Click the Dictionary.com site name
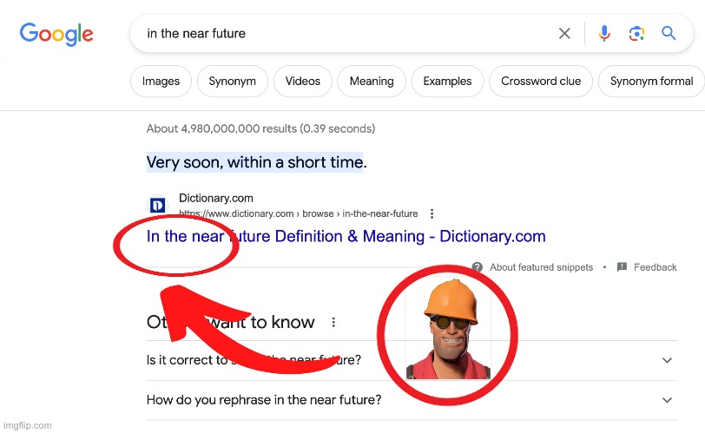 [x=216, y=198]
